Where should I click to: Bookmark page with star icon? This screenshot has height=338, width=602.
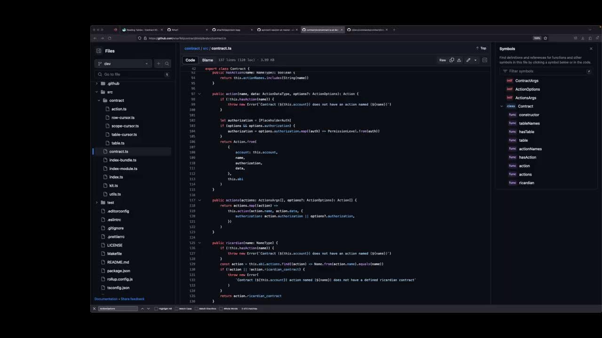pos(546,38)
